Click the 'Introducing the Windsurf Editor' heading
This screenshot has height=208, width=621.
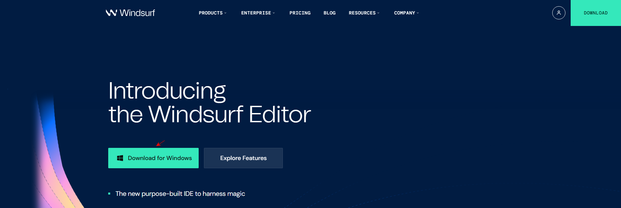point(209,103)
